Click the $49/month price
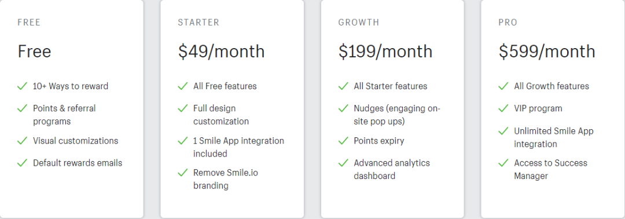The image size is (625, 219). [x=221, y=52]
